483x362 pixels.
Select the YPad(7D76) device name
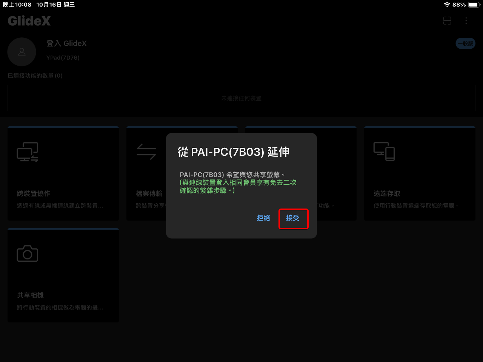[63, 58]
